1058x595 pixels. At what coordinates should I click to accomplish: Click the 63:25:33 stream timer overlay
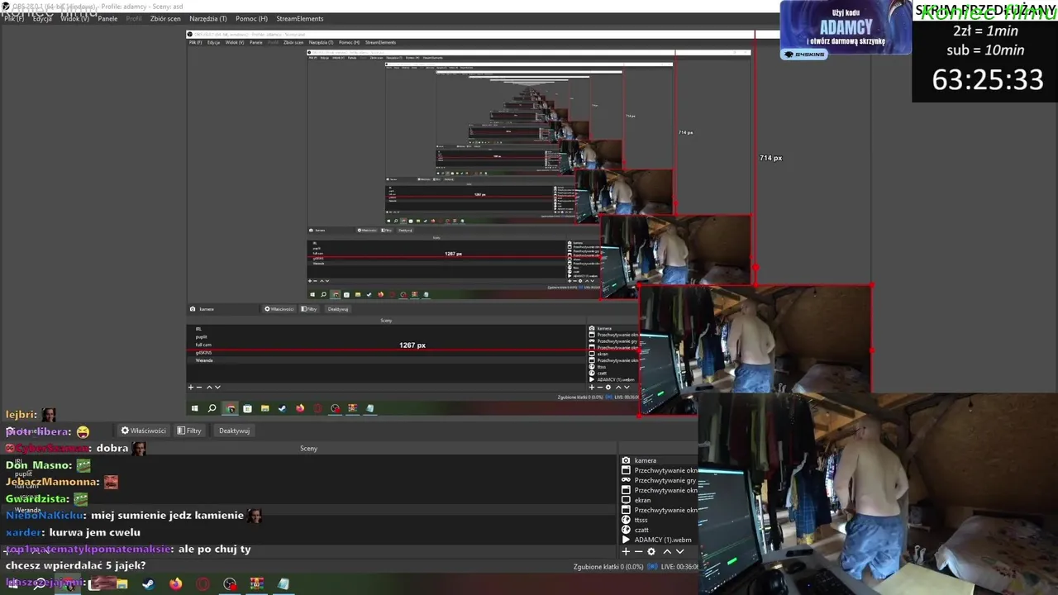988,80
